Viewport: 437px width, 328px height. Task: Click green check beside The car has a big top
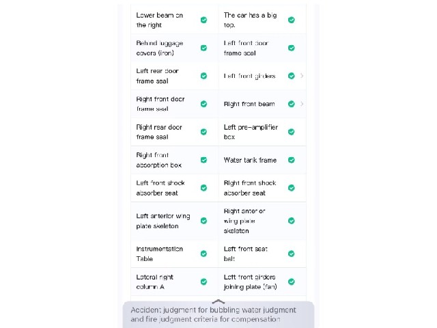point(292,20)
